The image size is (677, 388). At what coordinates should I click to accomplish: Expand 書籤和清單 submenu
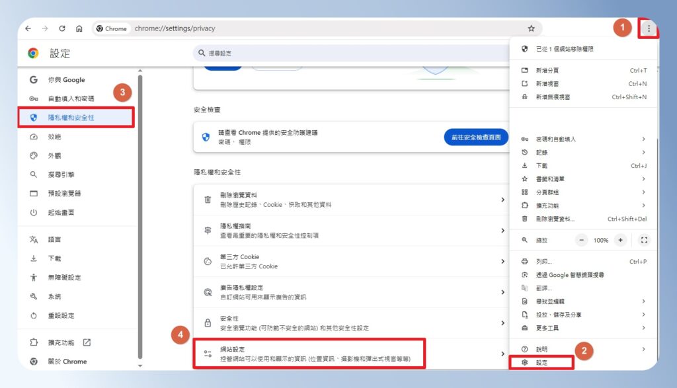(x=584, y=179)
